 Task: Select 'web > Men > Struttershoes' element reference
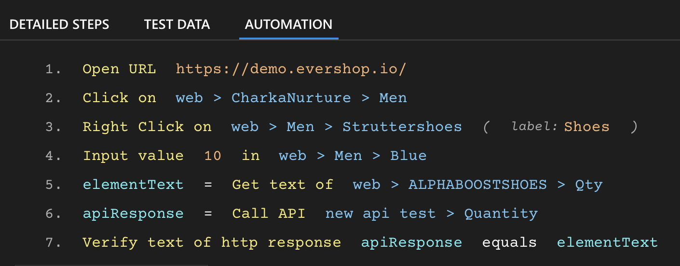[x=346, y=127]
